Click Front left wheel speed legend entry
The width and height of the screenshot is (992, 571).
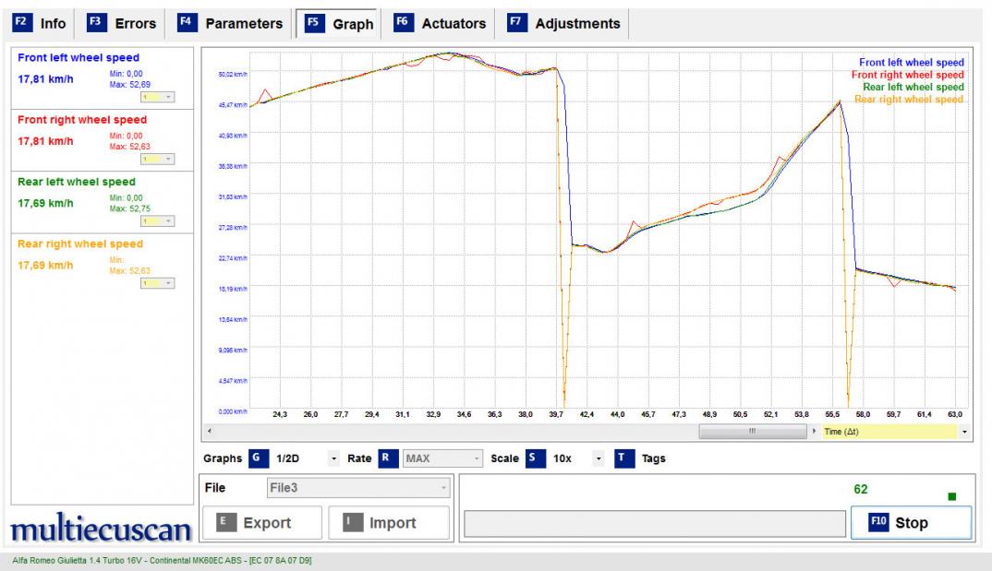coord(911,63)
